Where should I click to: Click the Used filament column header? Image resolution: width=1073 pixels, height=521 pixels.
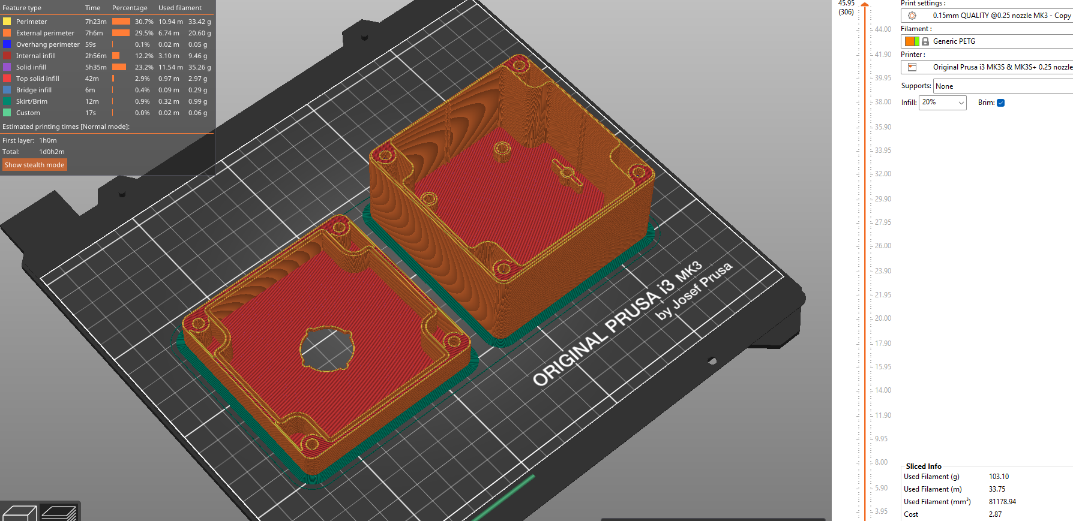180,8
